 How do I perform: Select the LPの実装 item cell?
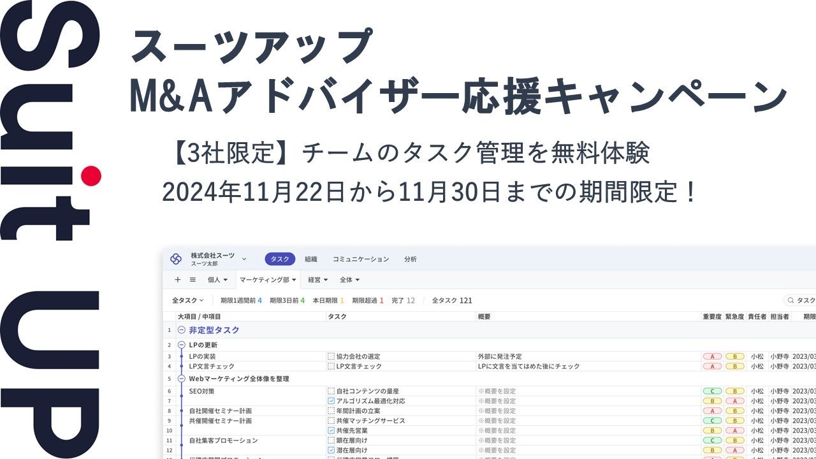(x=202, y=357)
